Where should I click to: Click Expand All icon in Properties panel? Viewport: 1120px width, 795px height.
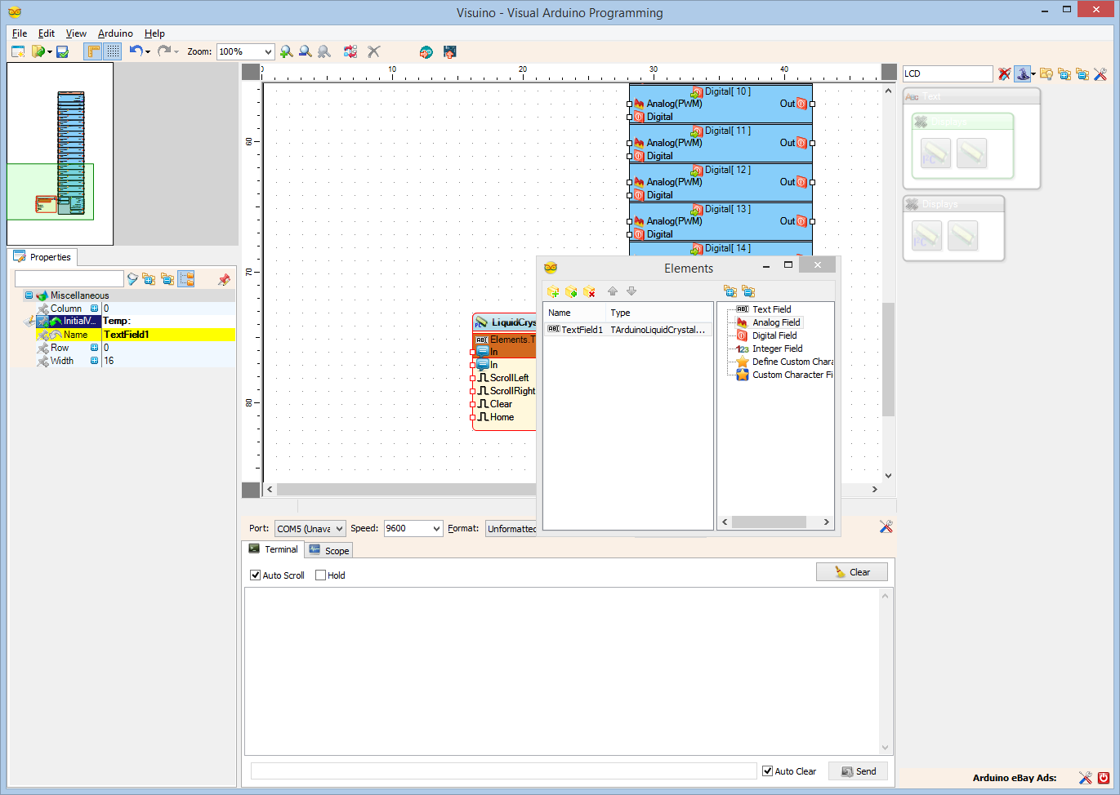149,279
